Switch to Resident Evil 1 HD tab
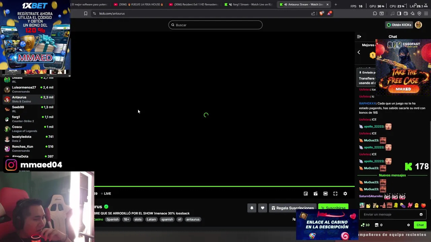This screenshot has width=431, height=242. click(194, 4)
